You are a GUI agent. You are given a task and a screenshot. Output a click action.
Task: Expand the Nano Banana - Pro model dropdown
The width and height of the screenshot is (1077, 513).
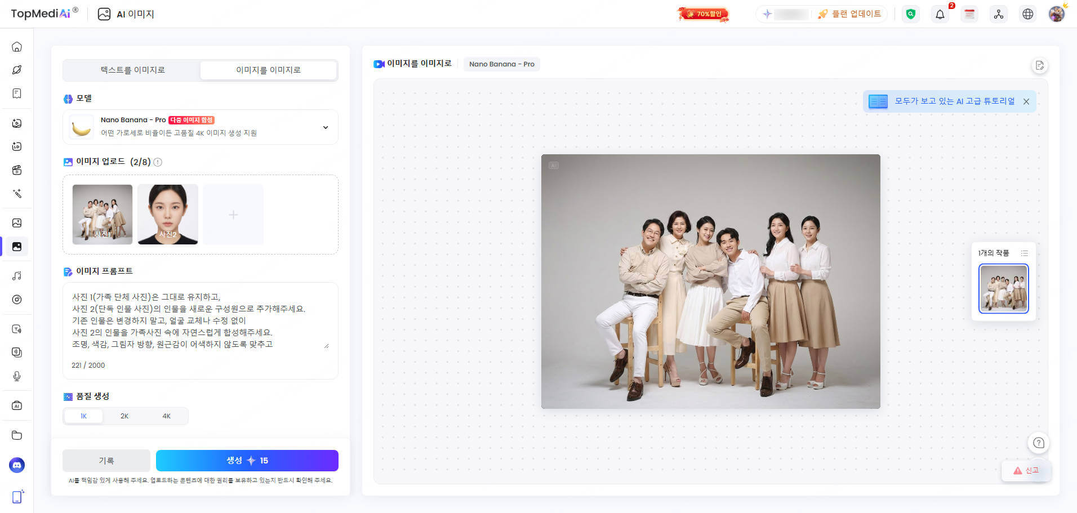pos(325,127)
